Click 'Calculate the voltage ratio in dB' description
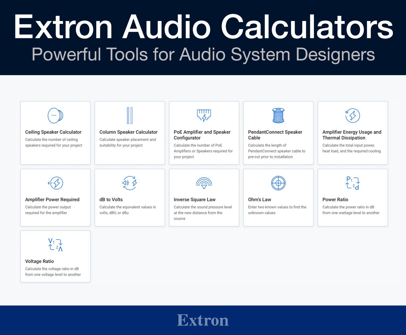Screen dimensions: 406x335 53,272
